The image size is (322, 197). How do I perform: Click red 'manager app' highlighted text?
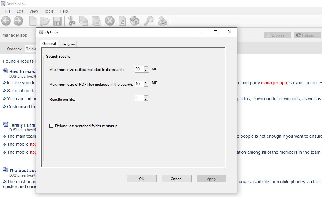274,83
